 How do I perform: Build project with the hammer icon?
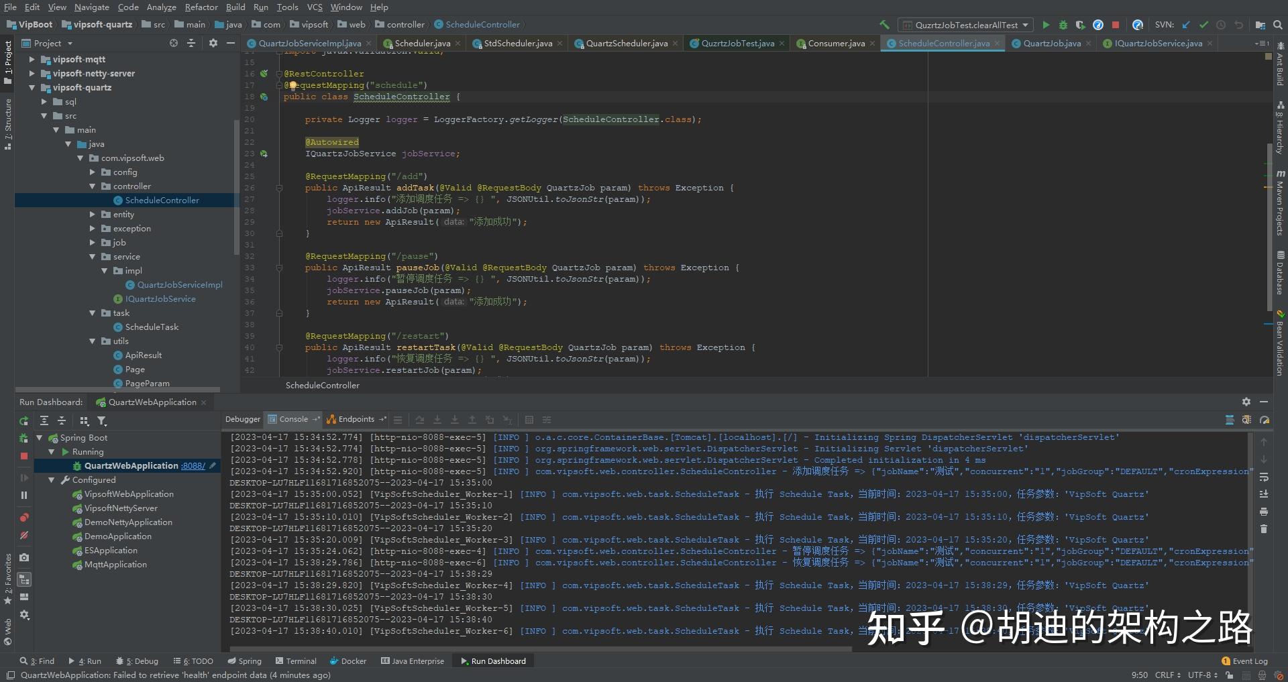884,25
